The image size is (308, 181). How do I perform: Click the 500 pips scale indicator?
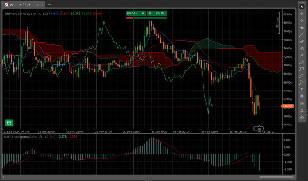(x=278, y=23)
